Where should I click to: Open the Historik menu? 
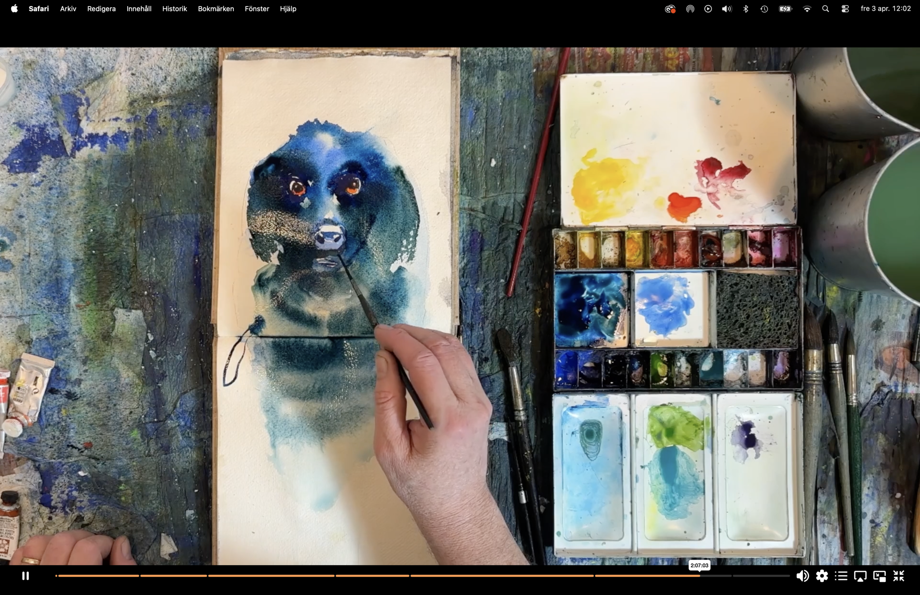(x=175, y=9)
